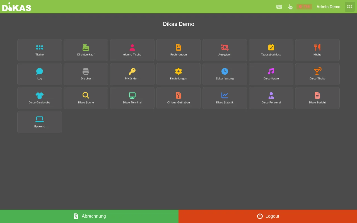Open the Tische tile
Image resolution: width=357 pixels, height=223 pixels.
pyautogui.click(x=40, y=50)
